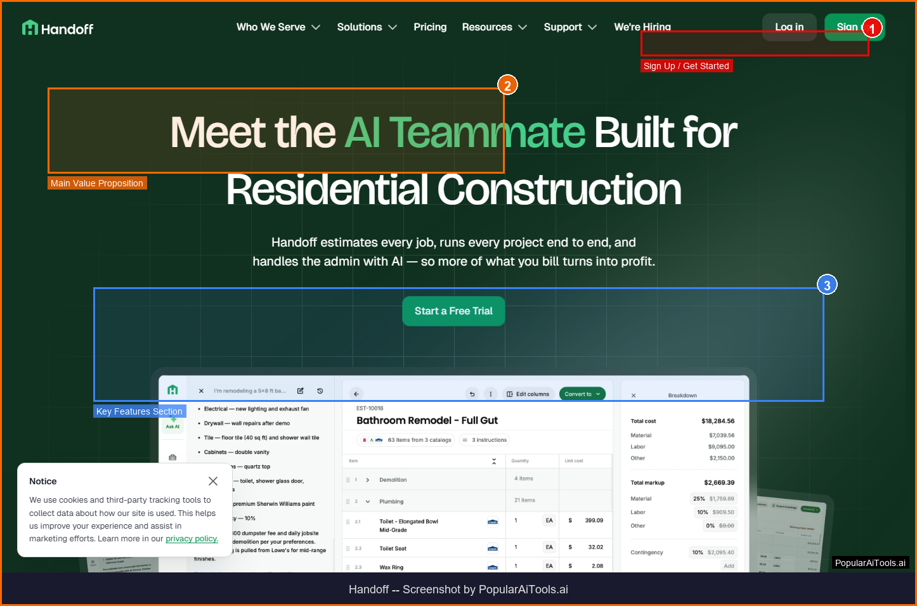This screenshot has width=917, height=606.
Task: Expand the Who We Serve menu
Action: point(278,27)
